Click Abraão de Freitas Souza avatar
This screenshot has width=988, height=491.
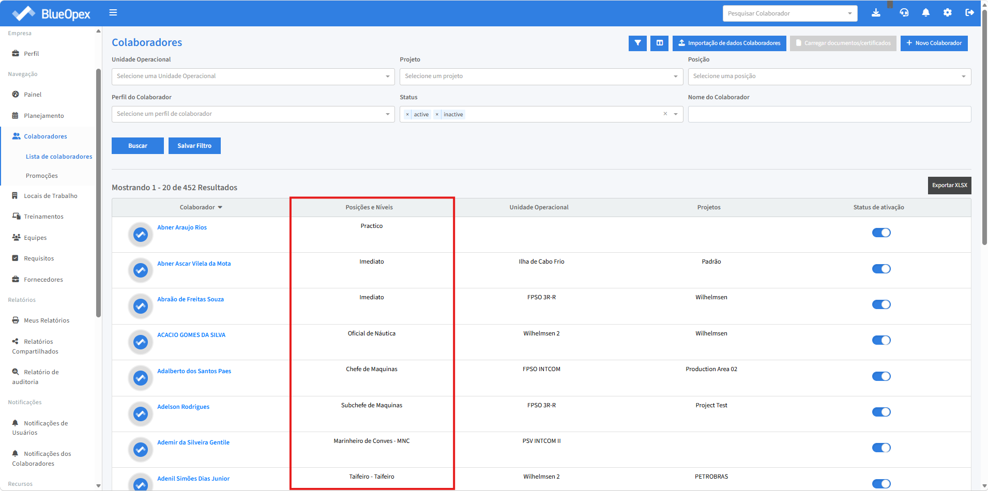click(141, 306)
